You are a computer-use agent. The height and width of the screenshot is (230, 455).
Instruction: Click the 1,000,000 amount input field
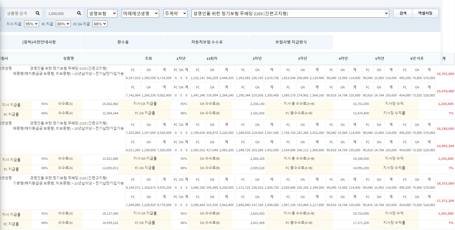click(x=61, y=13)
